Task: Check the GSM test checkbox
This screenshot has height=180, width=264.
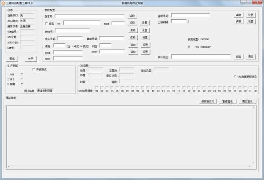Action: click(x=22, y=74)
